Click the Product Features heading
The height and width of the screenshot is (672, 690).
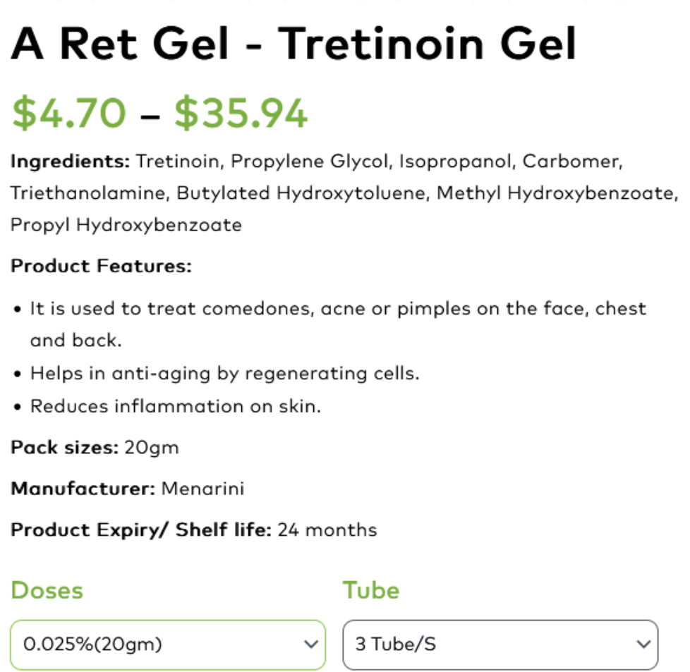[x=101, y=267]
